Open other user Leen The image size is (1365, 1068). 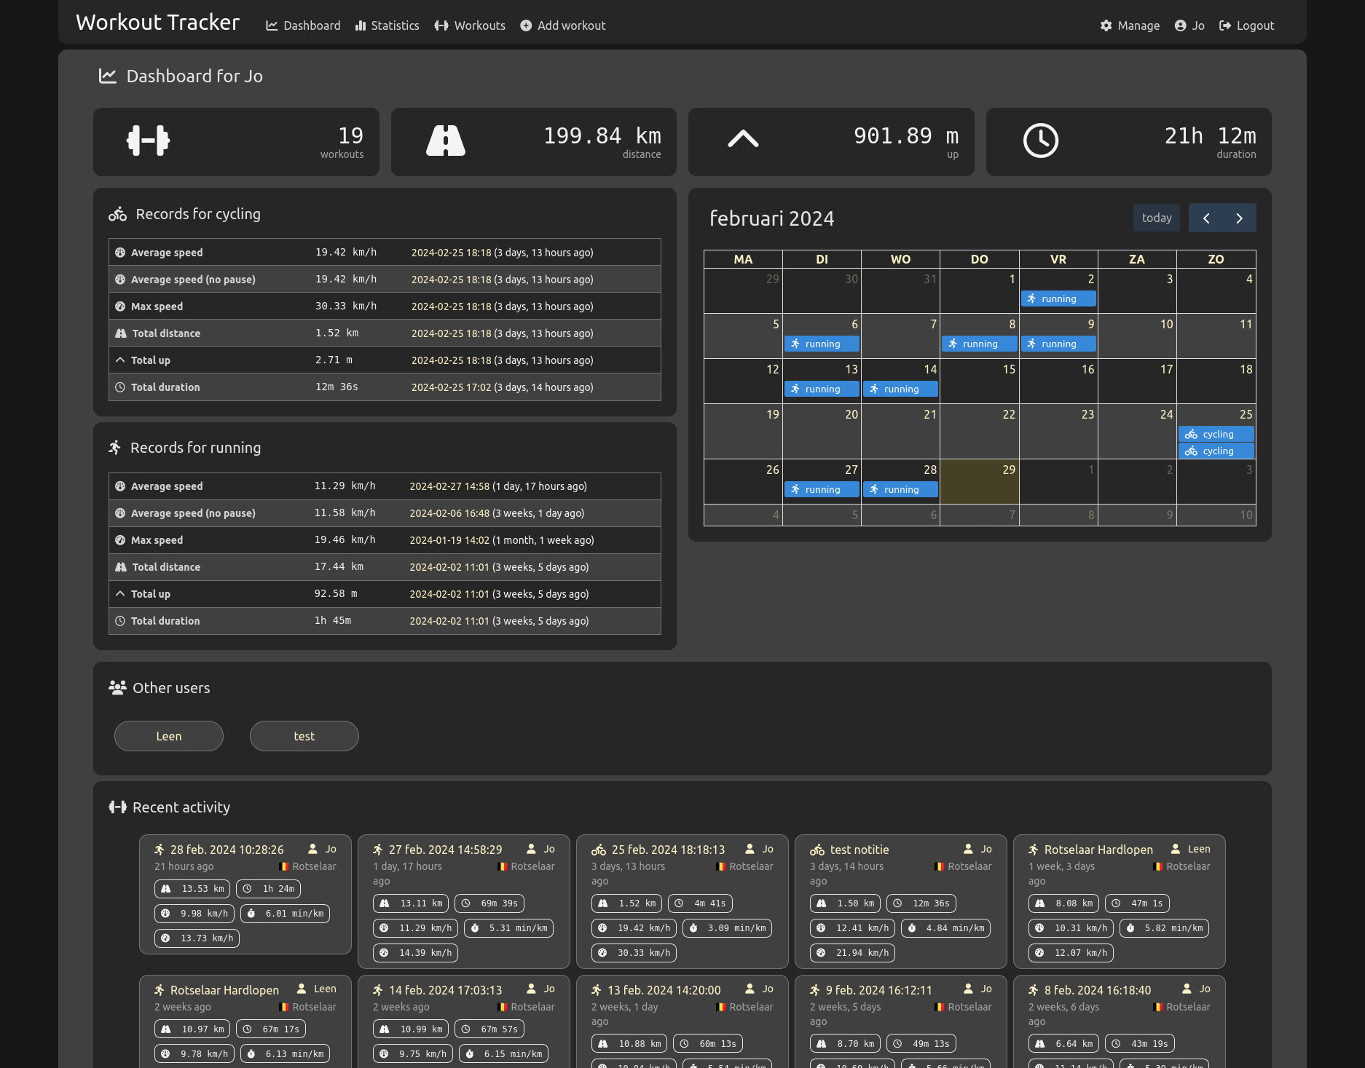pyautogui.click(x=169, y=736)
